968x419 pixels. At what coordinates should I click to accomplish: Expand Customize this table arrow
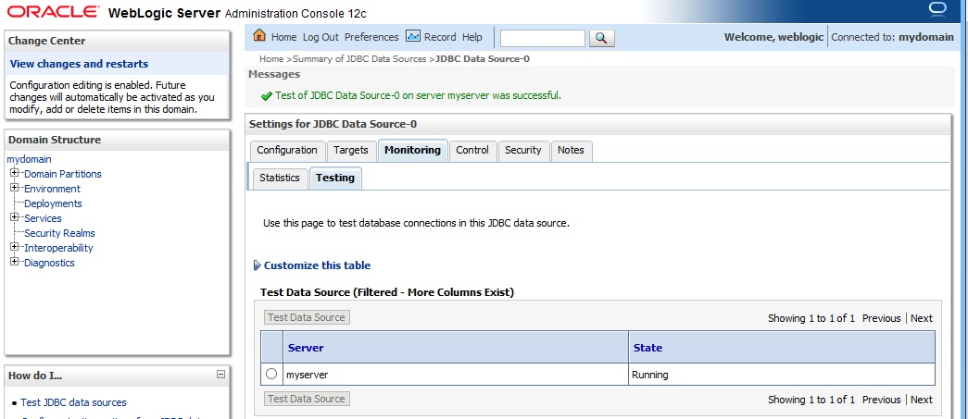click(258, 265)
